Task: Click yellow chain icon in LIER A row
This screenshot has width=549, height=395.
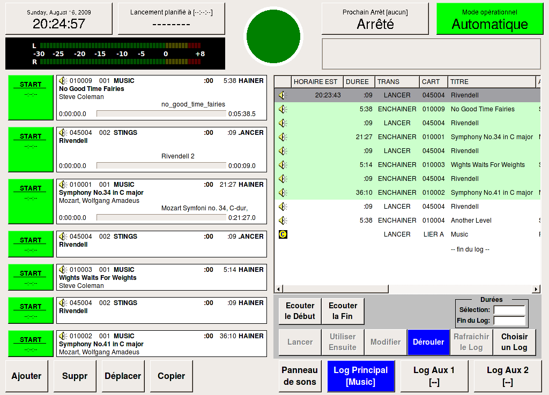Action: 283,234
